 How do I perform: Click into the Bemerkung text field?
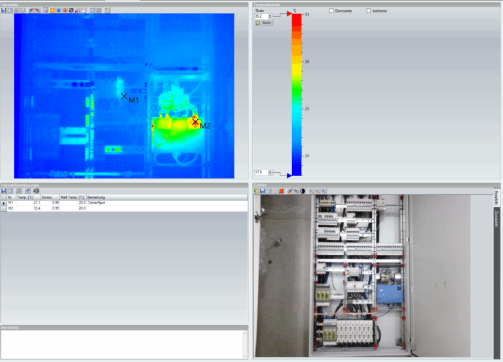124,343
